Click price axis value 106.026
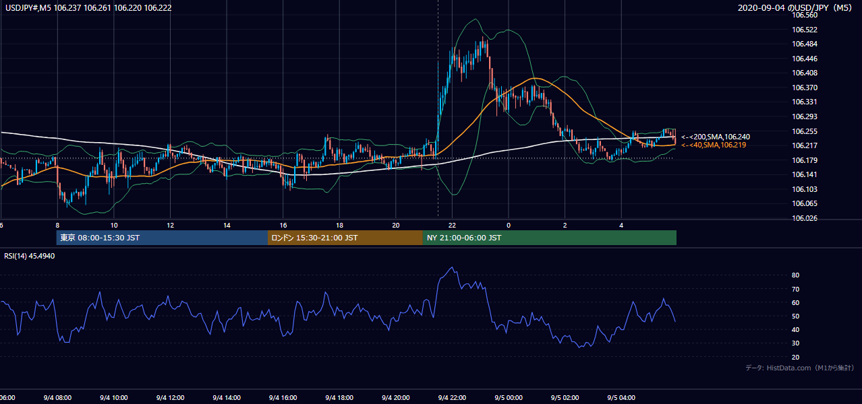Screen dimensions: 862x404 click(805, 218)
